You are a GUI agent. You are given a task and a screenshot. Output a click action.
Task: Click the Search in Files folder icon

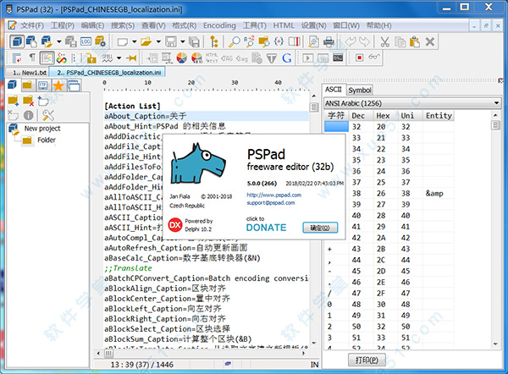click(263, 41)
